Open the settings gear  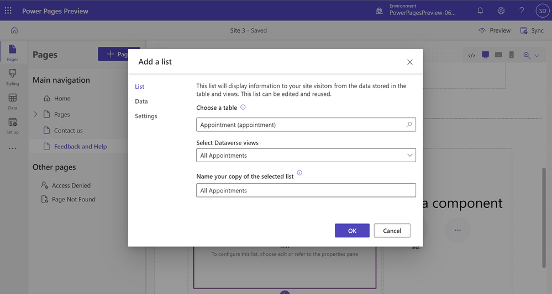(501, 10)
